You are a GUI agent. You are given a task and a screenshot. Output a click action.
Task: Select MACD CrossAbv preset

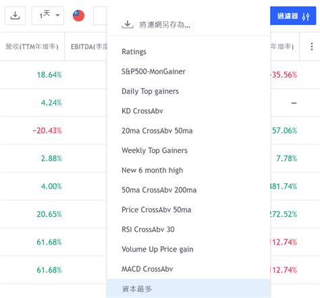coord(188,269)
